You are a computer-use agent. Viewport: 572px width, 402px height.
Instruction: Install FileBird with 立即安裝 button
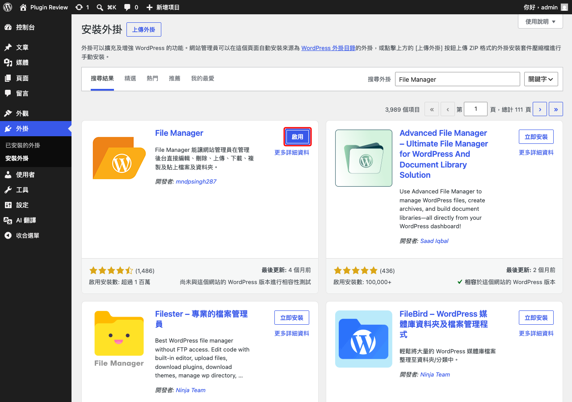click(x=536, y=318)
